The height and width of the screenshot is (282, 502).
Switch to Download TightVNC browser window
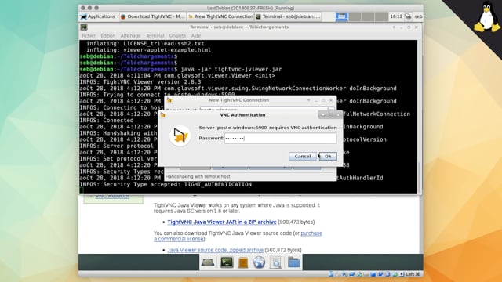click(152, 16)
